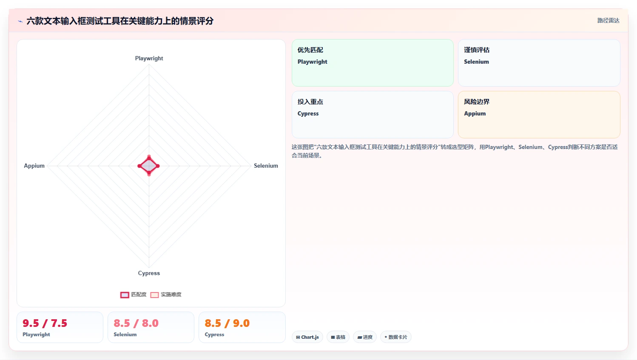The width and height of the screenshot is (637, 360).
Task: Toggle the 实施难度 legend entry
Action: [166, 295]
